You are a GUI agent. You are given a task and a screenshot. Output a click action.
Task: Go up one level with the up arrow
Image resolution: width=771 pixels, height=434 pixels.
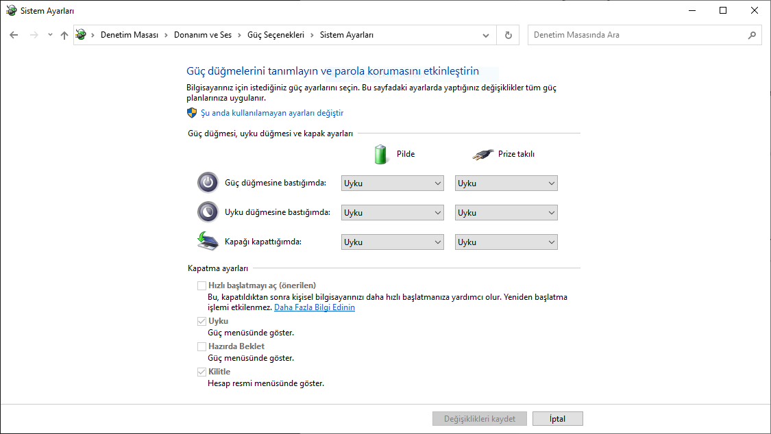(x=64, y=35)
